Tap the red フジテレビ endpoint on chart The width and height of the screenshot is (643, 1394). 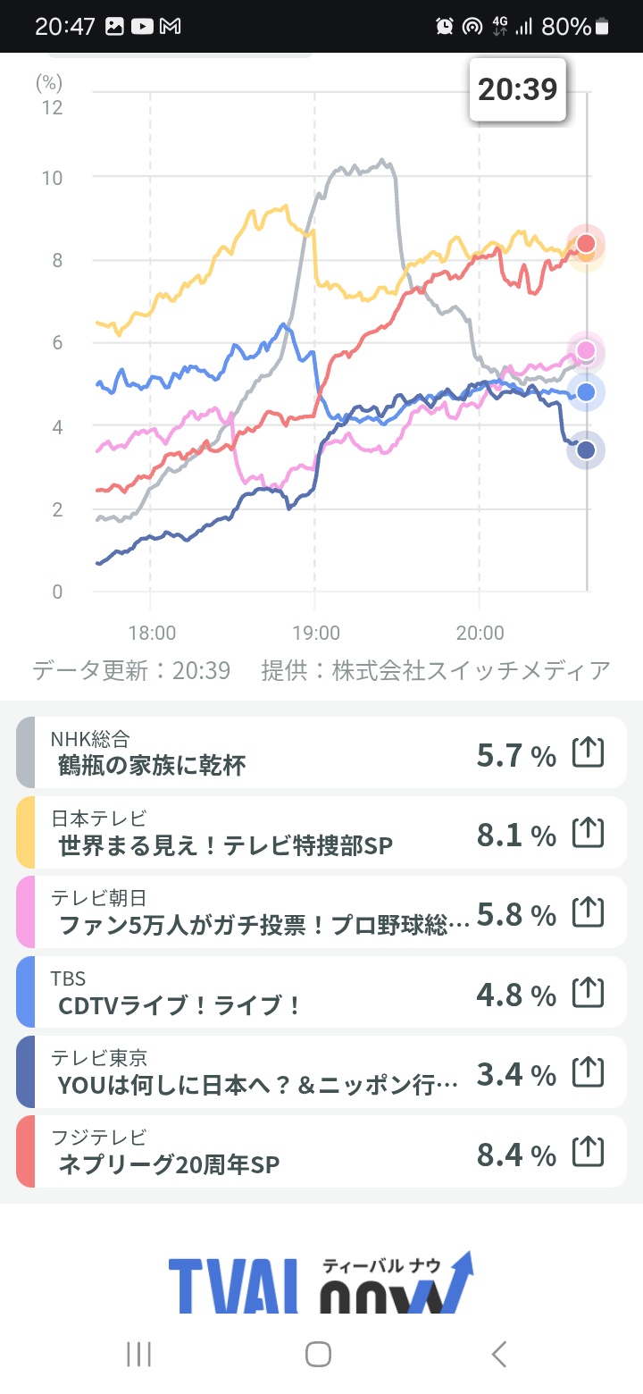coord(586,243)
